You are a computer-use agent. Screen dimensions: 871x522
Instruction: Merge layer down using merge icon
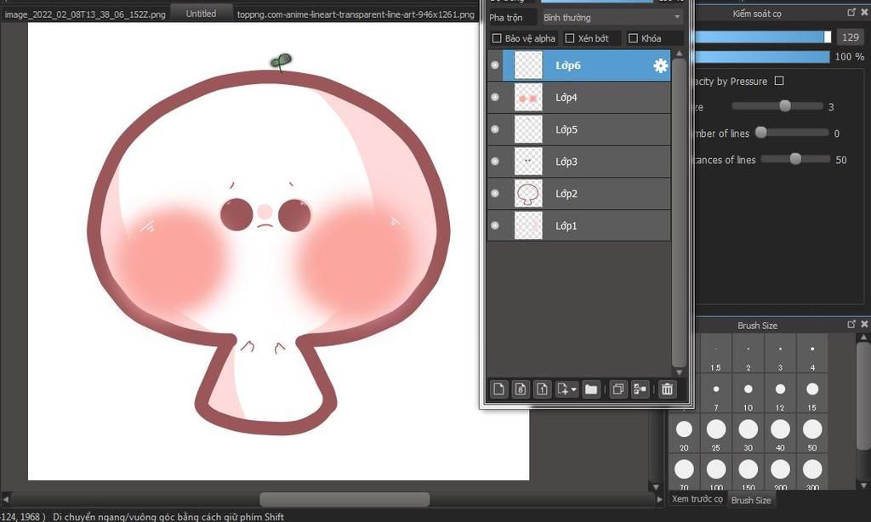[640, 389]
